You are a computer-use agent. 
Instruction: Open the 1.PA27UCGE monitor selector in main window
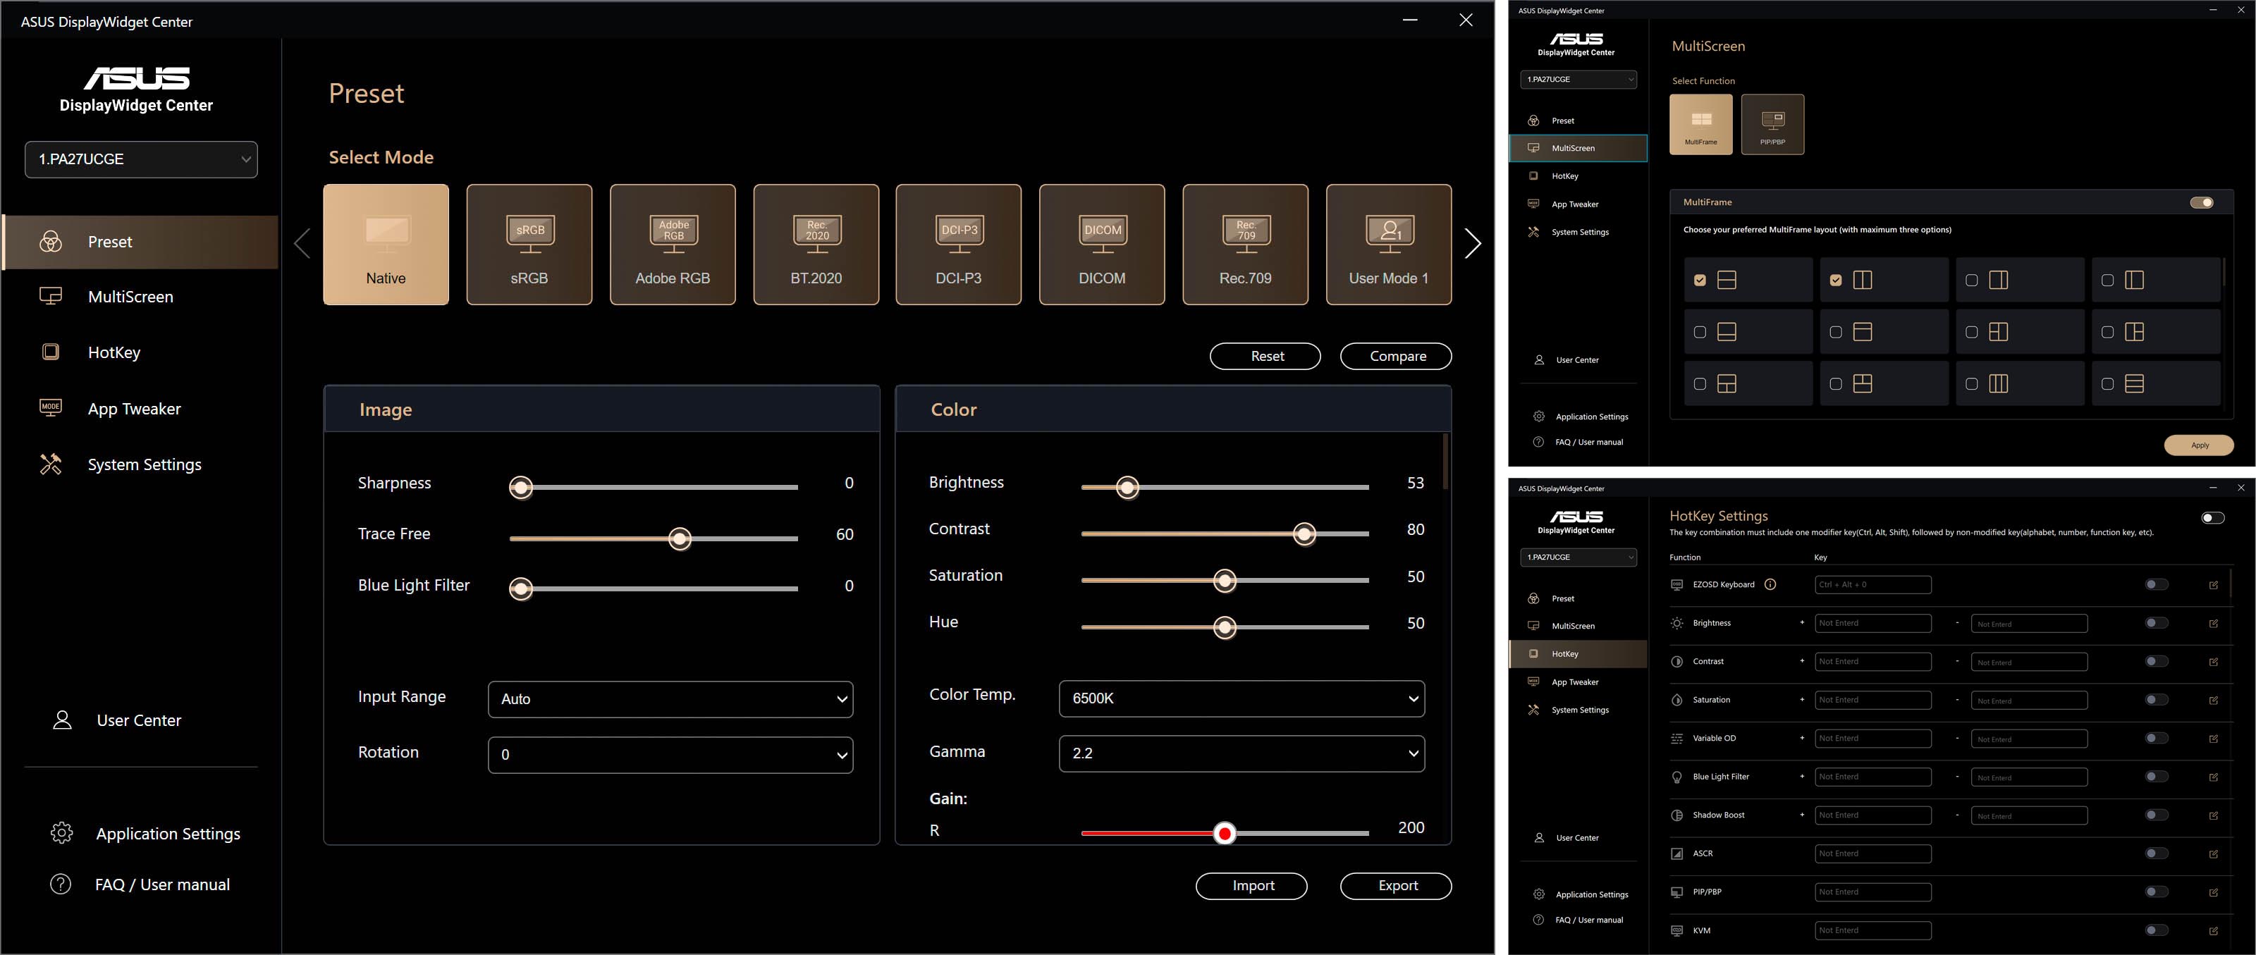pos(141,159)
